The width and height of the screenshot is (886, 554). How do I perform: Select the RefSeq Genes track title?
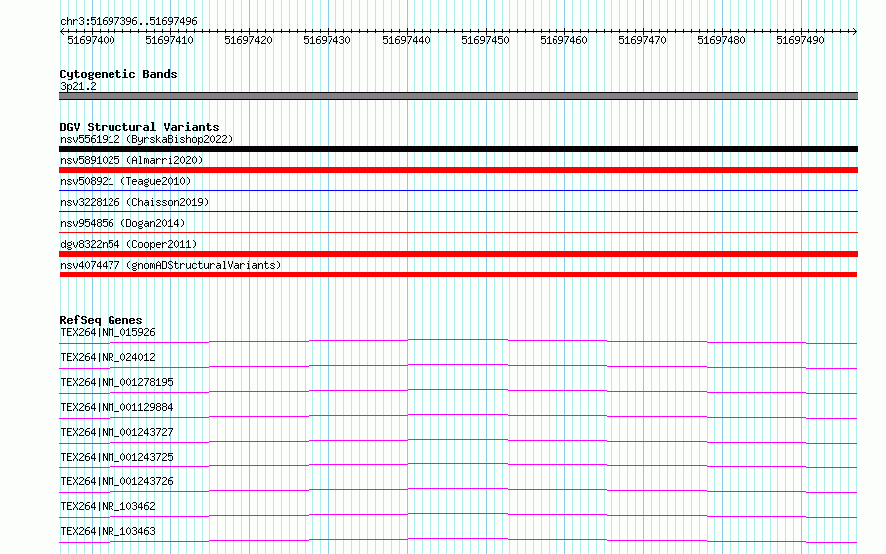click(x=101, y=320)
